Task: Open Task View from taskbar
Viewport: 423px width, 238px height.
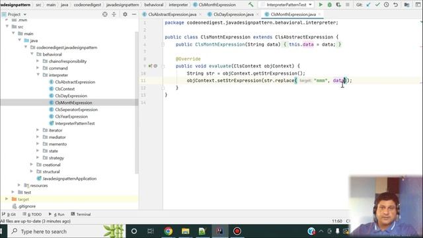Action: point(151,231)
